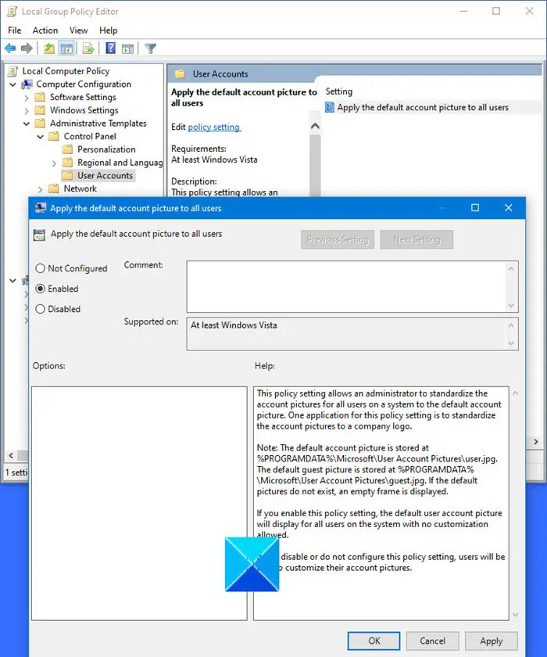
Task: Click the Export List toolbar icon
Action: tap(88, 48)
